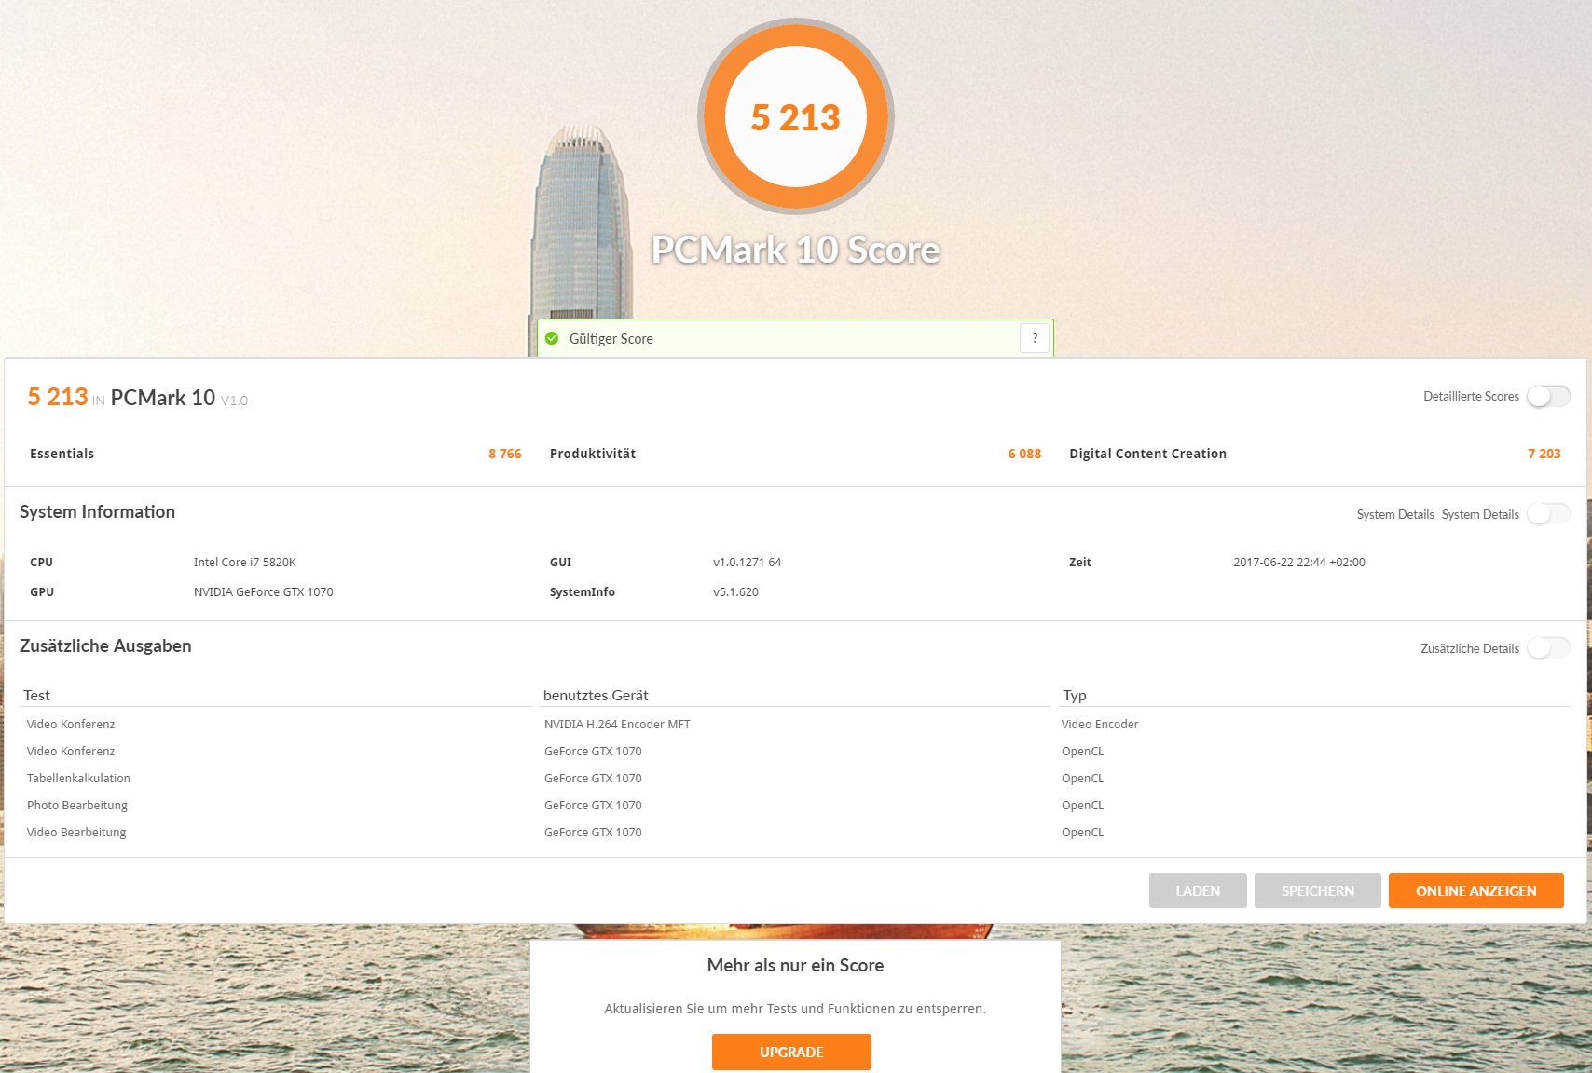This screenshot has width=1592, height=1073.
Task: Click the GUI version v1.0.1271 64
Action: 747,563
